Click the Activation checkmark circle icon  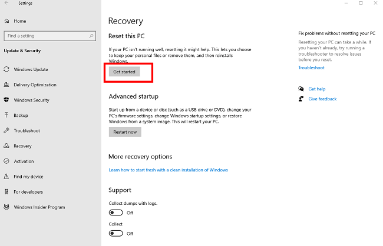(x=6, y=161)
